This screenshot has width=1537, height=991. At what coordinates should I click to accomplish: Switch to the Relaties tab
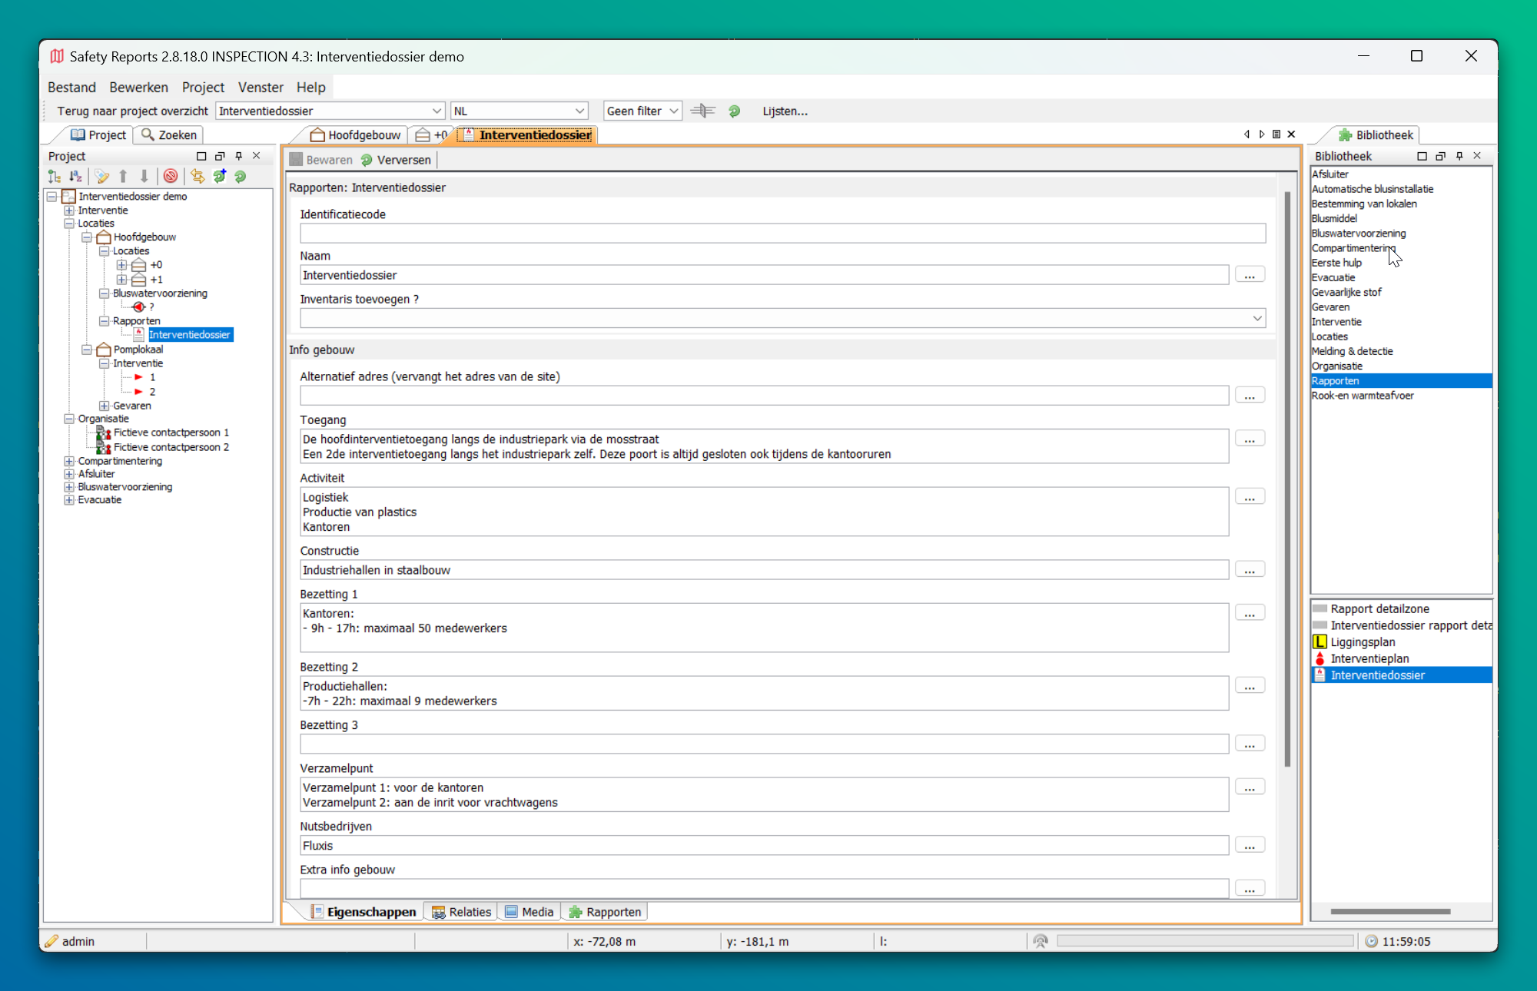(461, 912)
